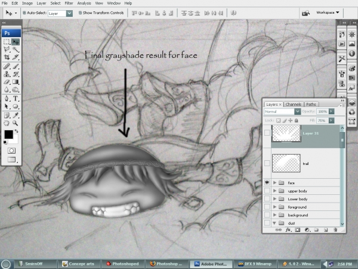Viewport: 358px width, 269px height.
Task: Select the Clone Stamp tool
Action: (7, 74)
